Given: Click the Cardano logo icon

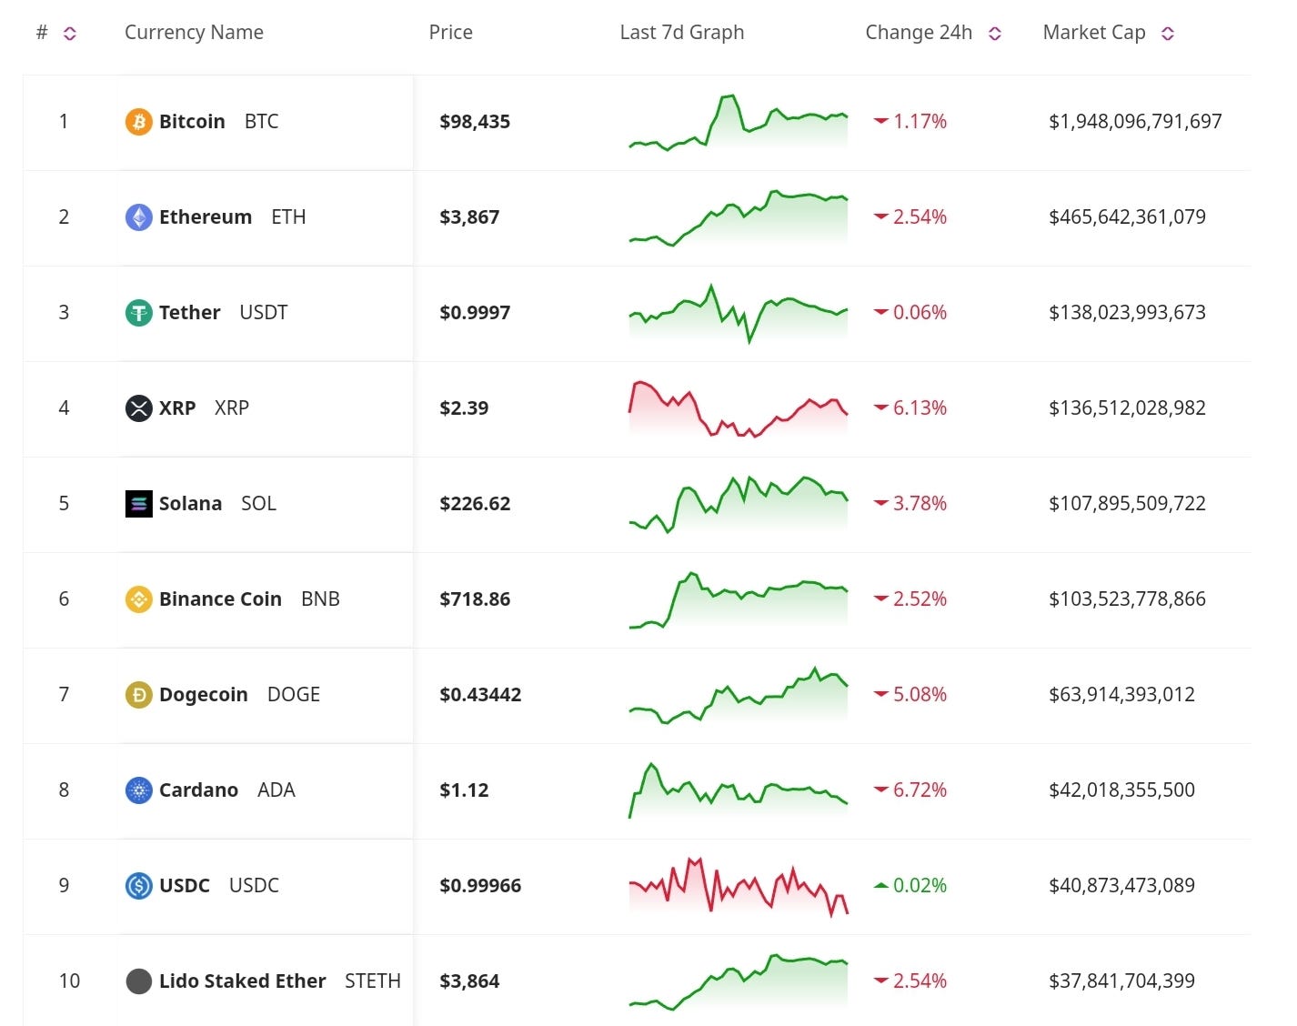Looking at the screenshot, I should pos(138,790).
